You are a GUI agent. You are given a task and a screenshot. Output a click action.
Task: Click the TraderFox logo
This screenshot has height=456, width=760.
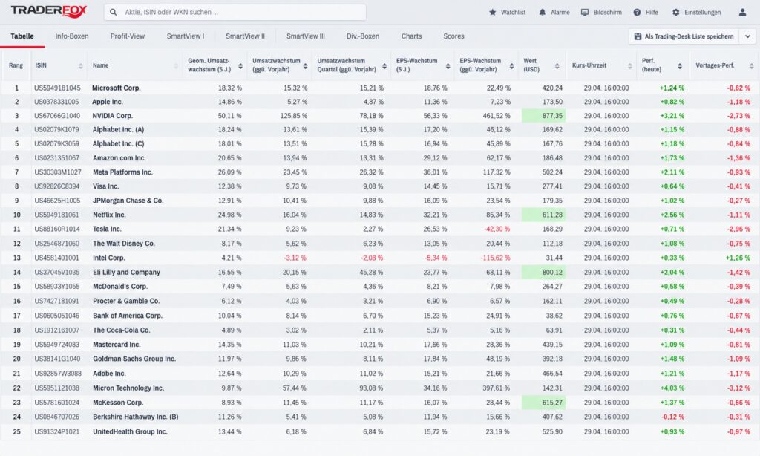[48, 11]
